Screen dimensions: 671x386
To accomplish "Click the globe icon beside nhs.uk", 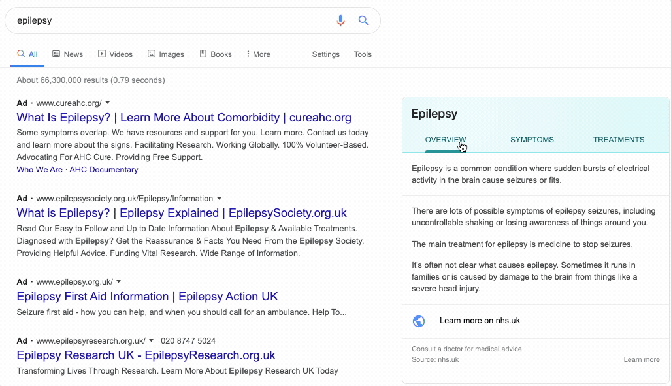I will (x=419, y=321).
